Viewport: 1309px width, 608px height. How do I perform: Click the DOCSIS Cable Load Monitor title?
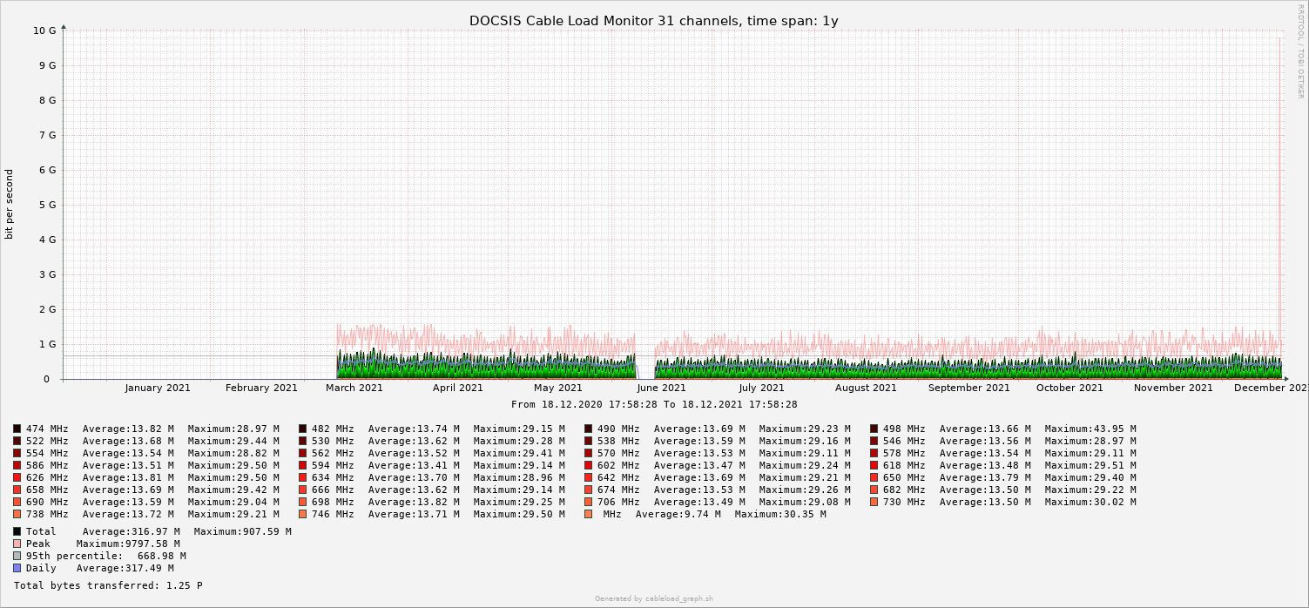(x=653, y=21)
